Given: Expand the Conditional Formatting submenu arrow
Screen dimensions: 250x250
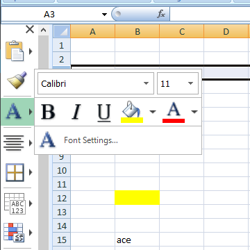Looking at the screenshot, I should point(31,233).
